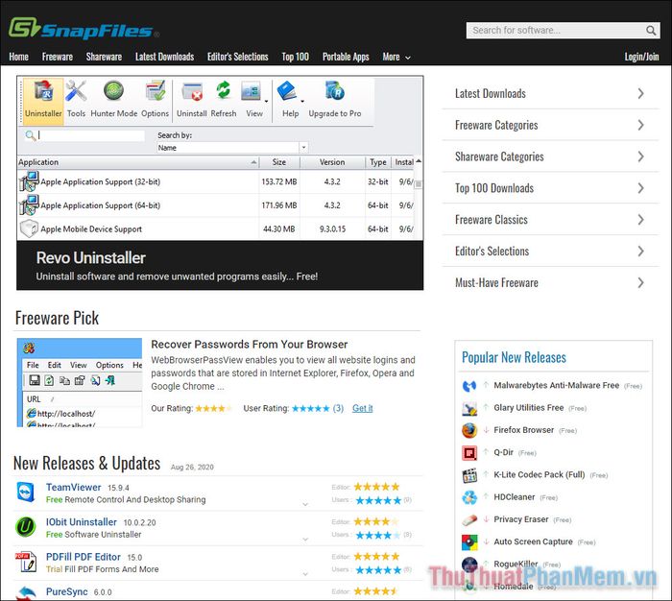Click the TeamViewer app icon
Image resolution: width=672 pixels, height=601 pixels.
26,493
